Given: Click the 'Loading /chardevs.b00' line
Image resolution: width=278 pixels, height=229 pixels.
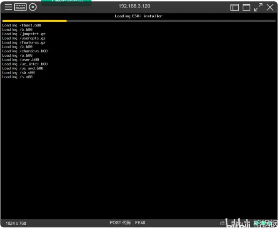Looking at the screenshot, I should 25,51.
